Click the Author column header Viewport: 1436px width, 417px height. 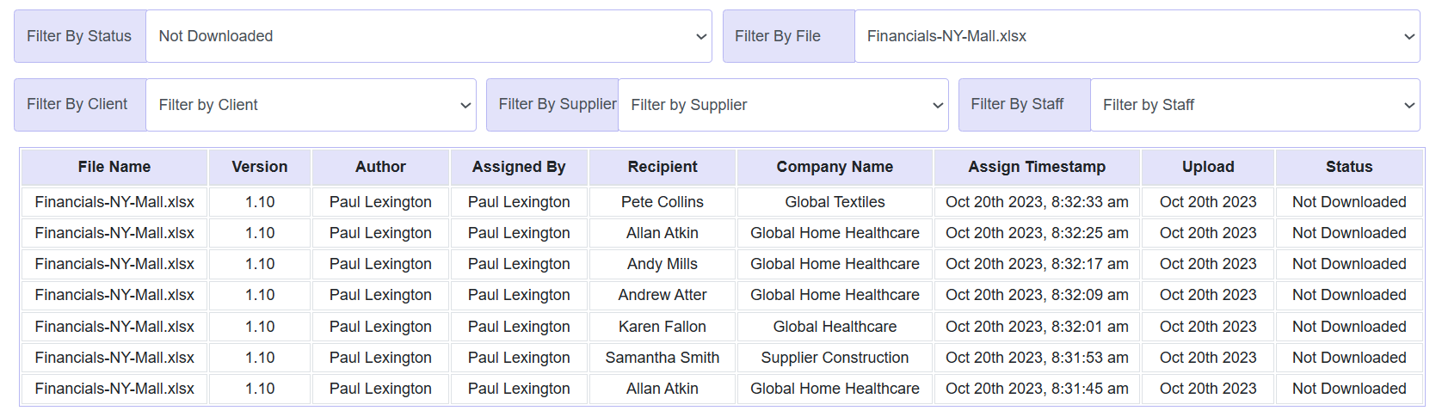pos(380,167)
